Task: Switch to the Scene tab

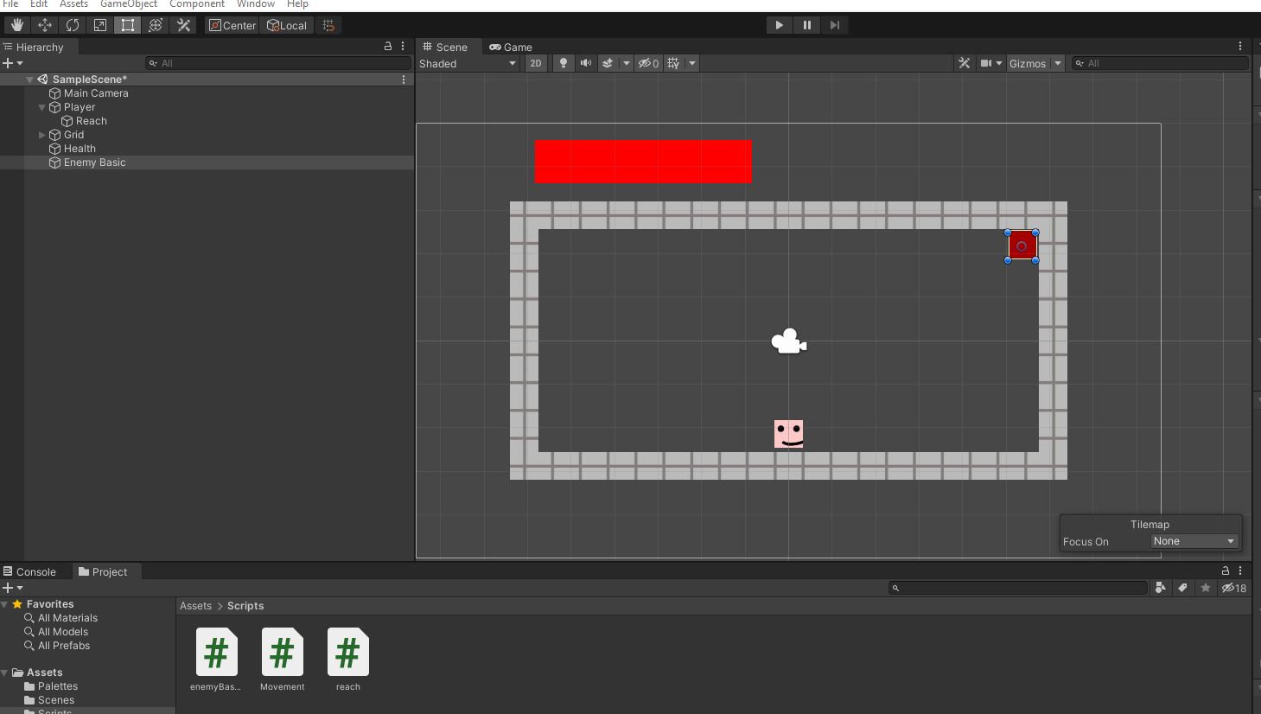Action: pos(445,47)
